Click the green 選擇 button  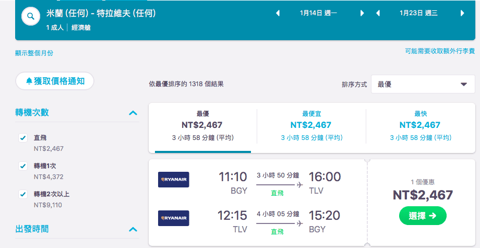pos(423,216)
